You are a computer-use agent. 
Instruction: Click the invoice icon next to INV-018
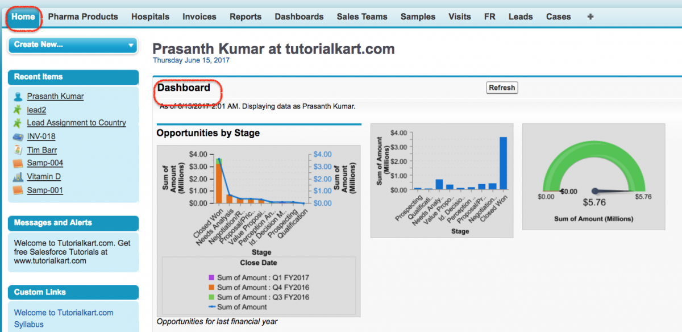tap(18, 136)
